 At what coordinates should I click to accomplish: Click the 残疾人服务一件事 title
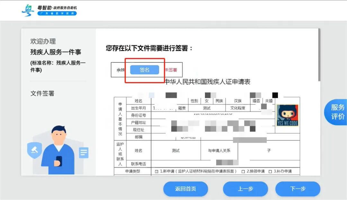pos(56,52)
